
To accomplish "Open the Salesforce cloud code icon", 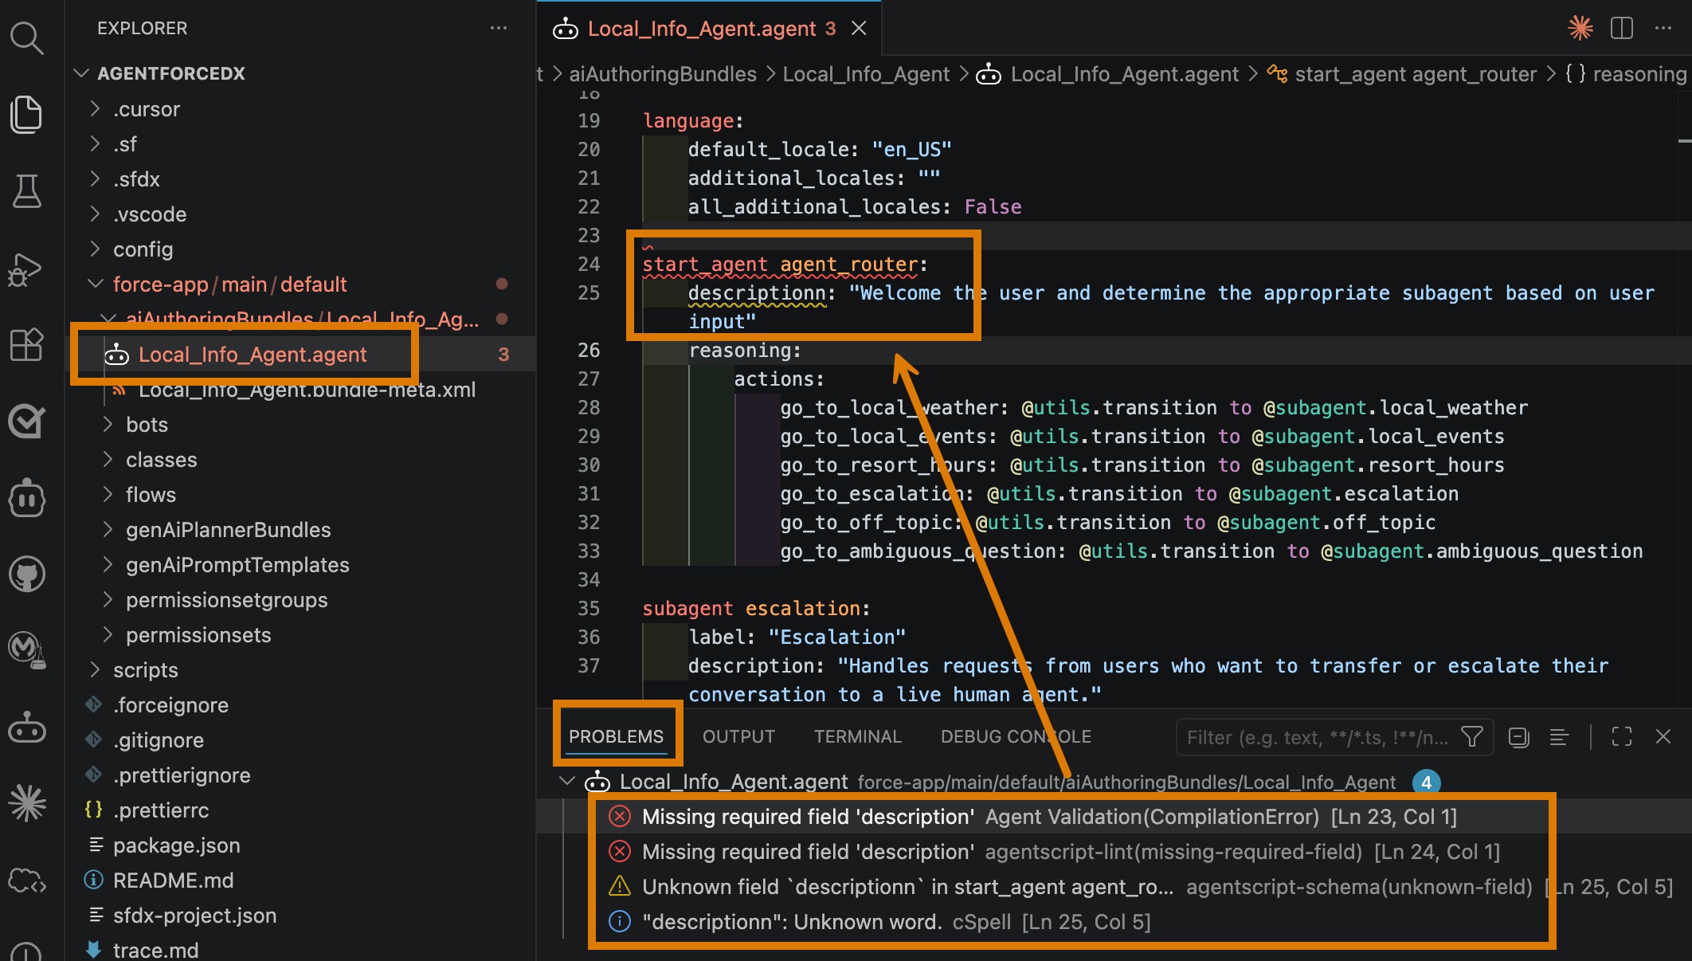I will [x=27, y=881].
